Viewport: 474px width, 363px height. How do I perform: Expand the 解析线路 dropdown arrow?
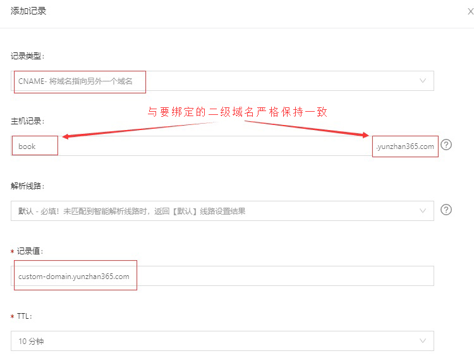(x=423, y=211)
